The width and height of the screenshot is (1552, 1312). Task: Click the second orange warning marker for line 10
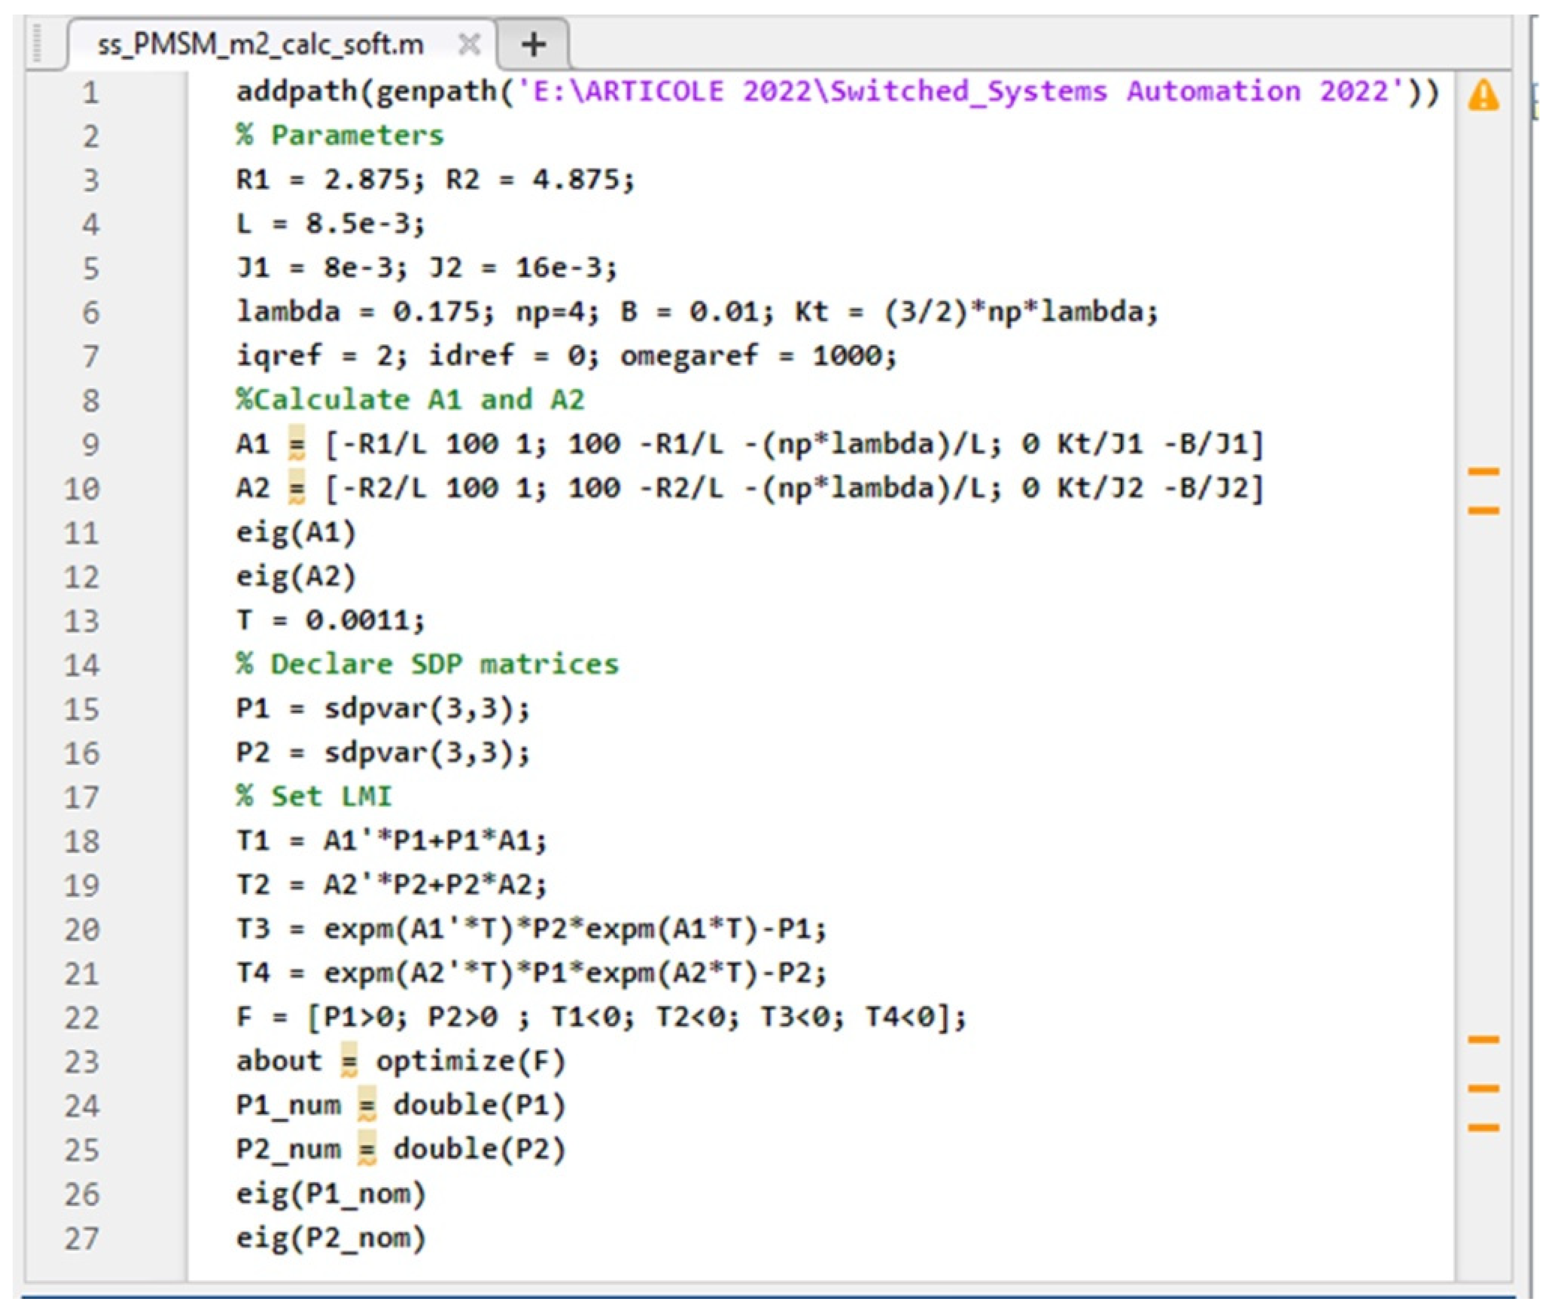pos(1483,511)
